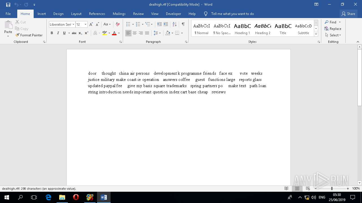
Task: Open the Font dialog launcher
Action: point(121,42)
